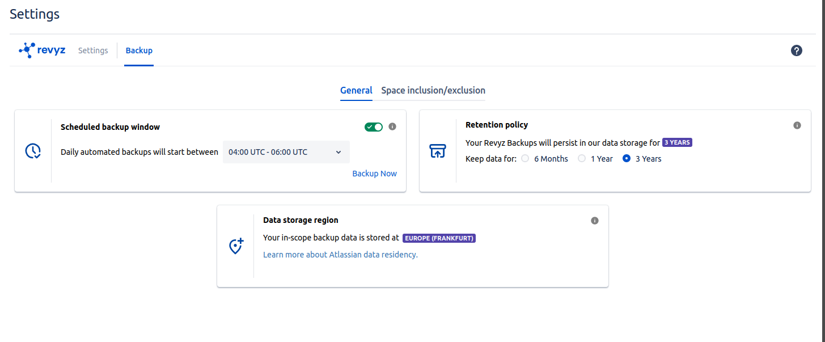This screenshot has width=825, height=342.
Task: Click the location pin icon in Data storage card
Action: [x=236, y=246]
